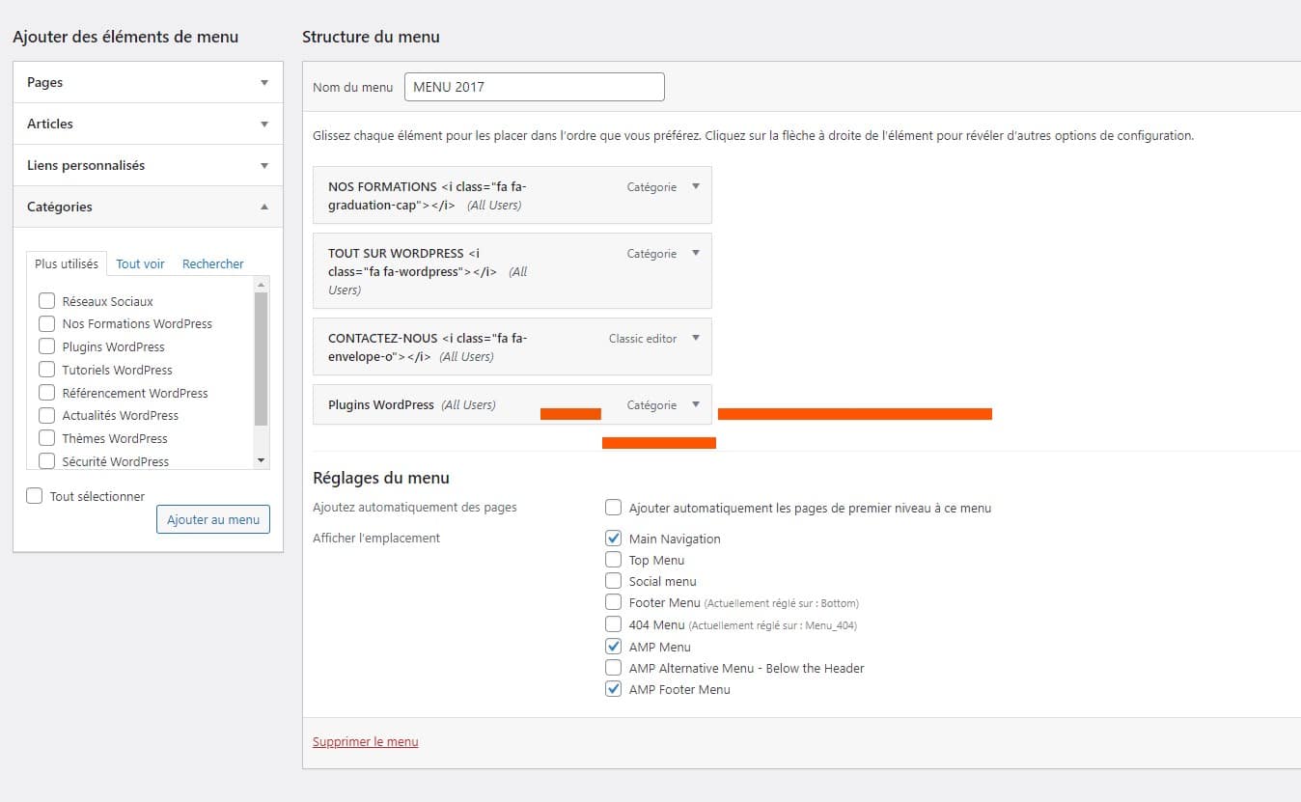Select the Plus utilisés tab
The width and height of the screenshot is (1301, 802).
[x=66, y=263]
